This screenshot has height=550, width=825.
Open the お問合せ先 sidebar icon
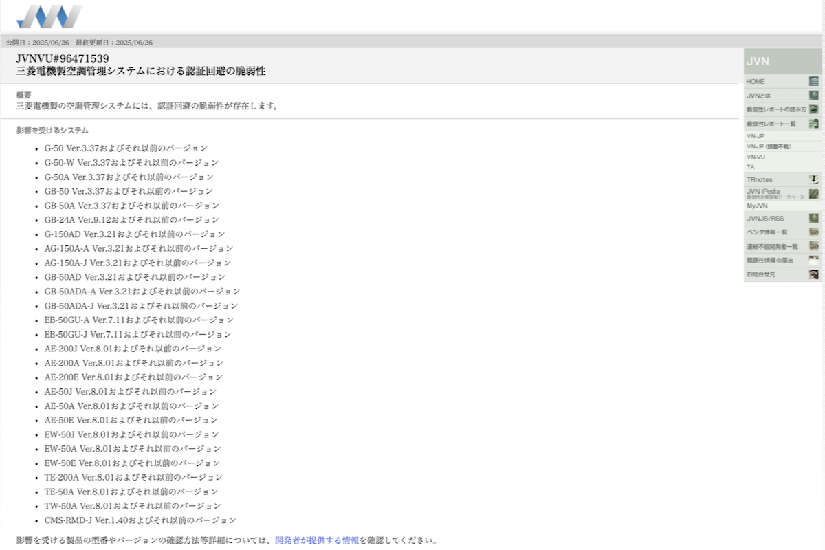(x=814, y=274)
